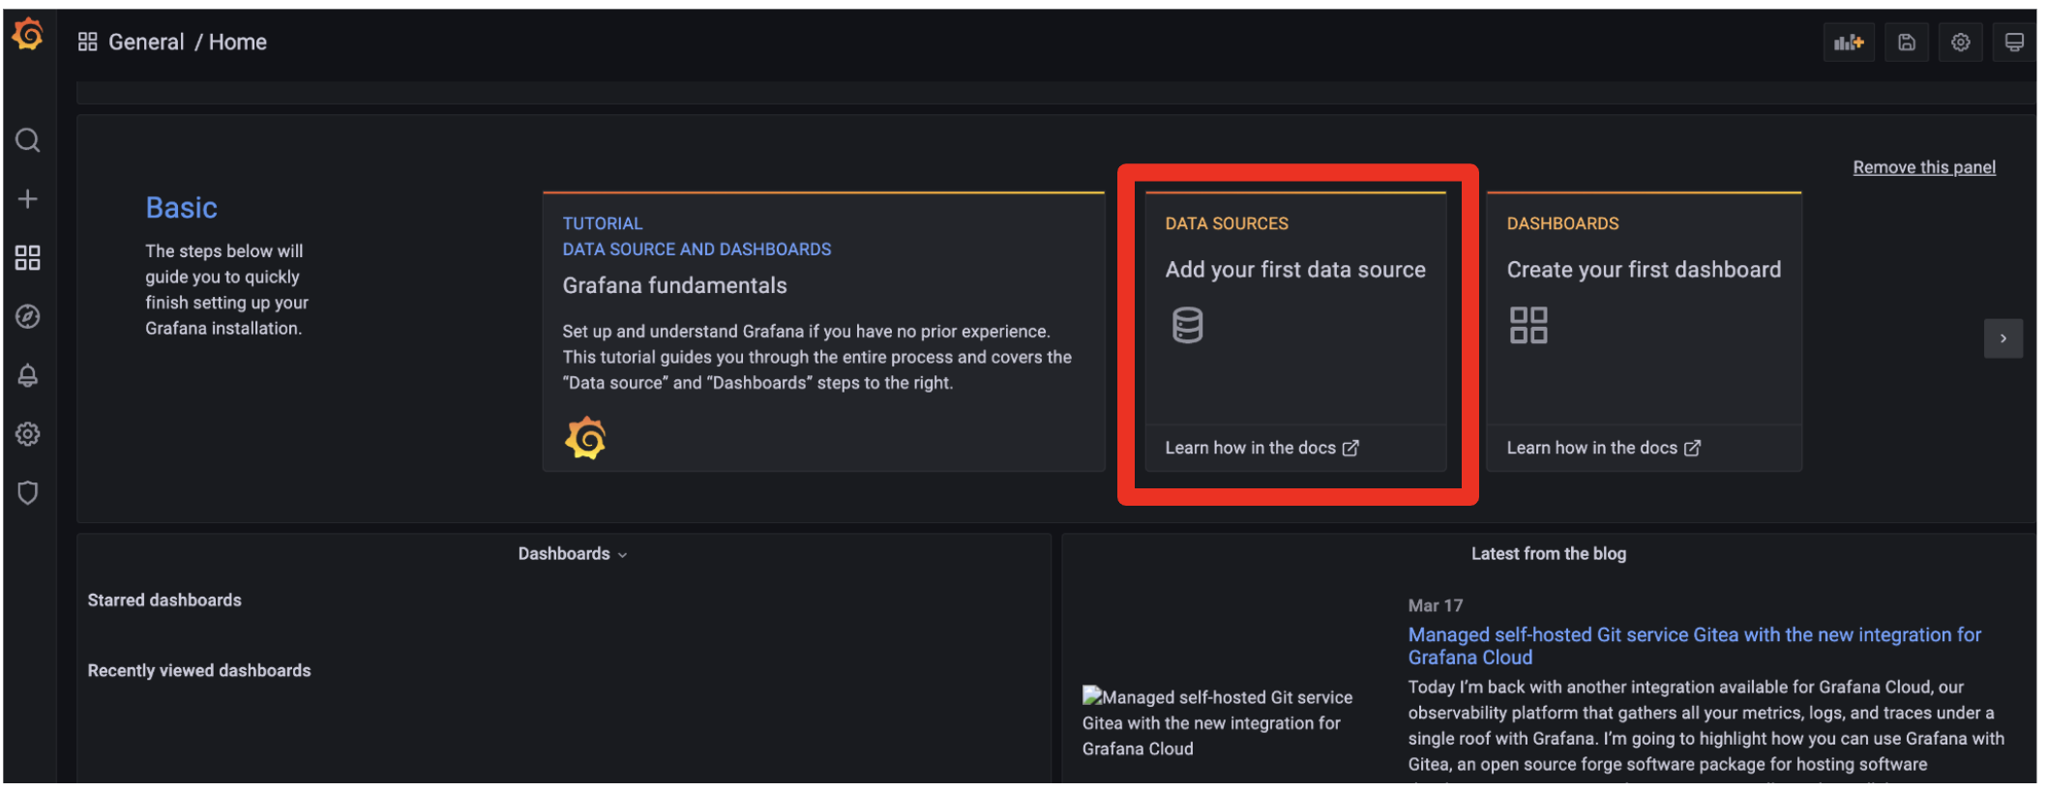Click the Create plus icon
Viewport: 2047px width, 791px height.
28,199
